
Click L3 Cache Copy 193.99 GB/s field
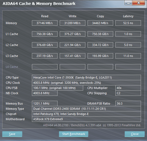[100, 56]
